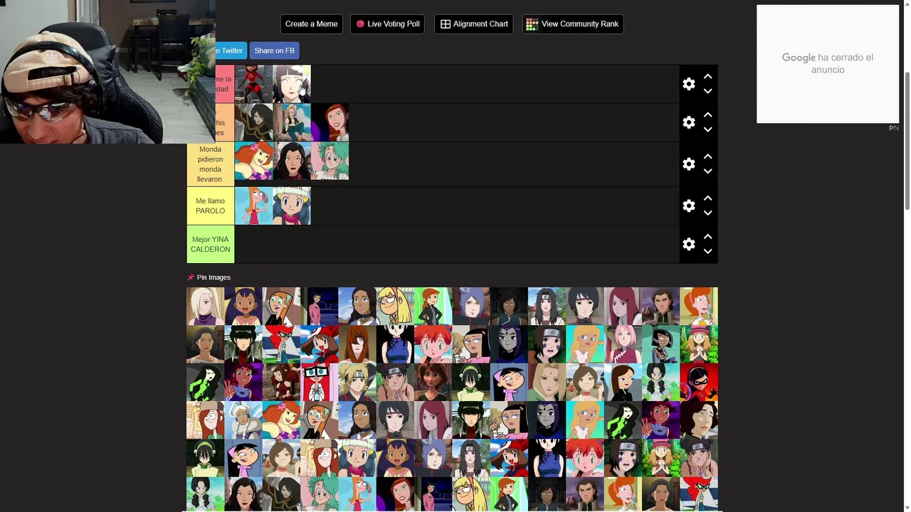Select Candace image in Me llamo PAROLO tier
911x512 pixels.
[x=253, y=206]
